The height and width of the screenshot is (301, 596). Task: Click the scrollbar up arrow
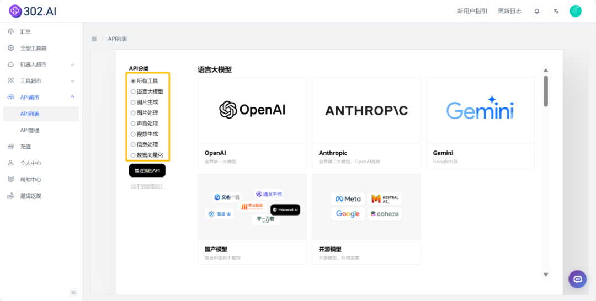coord(546,70)
